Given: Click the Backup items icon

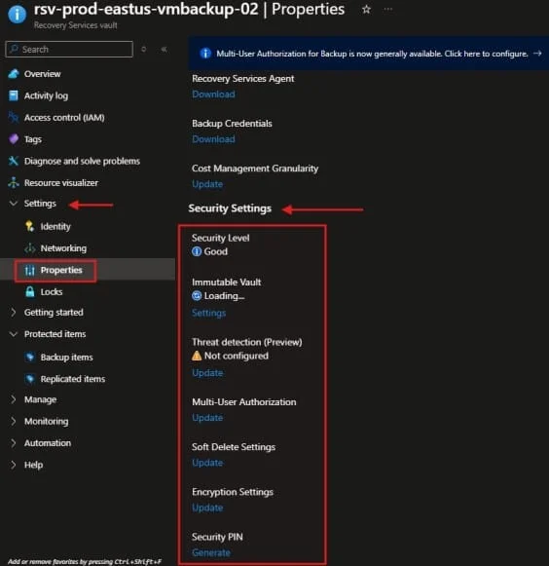Looking at the screenshot, I should (30, 357).
